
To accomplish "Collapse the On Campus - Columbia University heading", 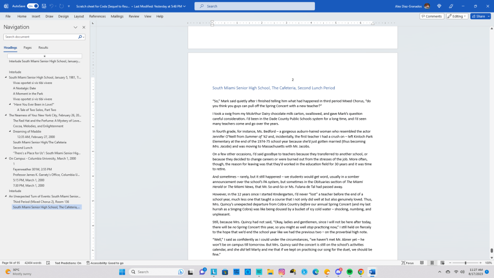I will pyautogui.click(x=6, y=158).
